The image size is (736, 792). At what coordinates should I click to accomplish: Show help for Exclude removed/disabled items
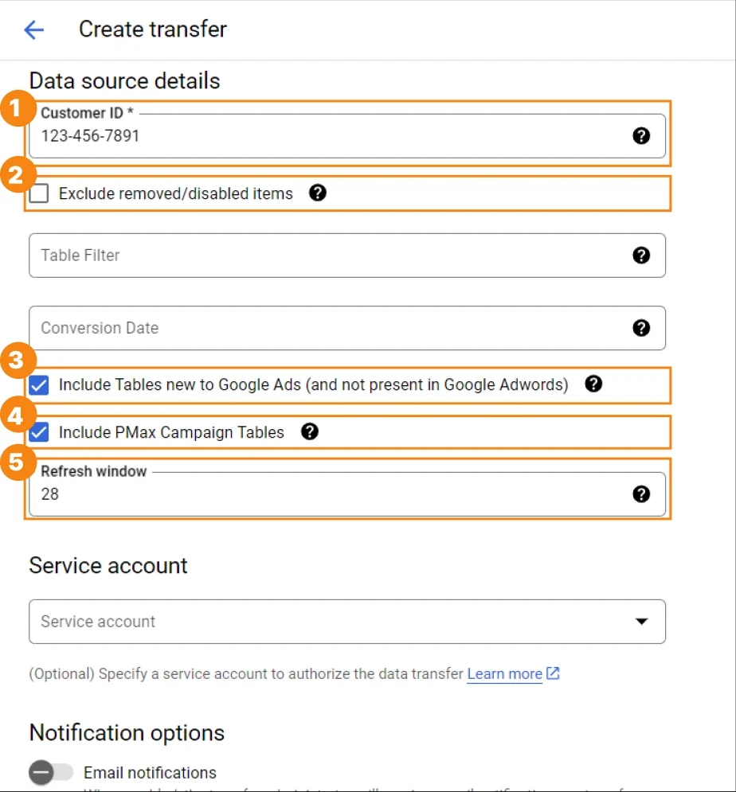pos(318,193)
